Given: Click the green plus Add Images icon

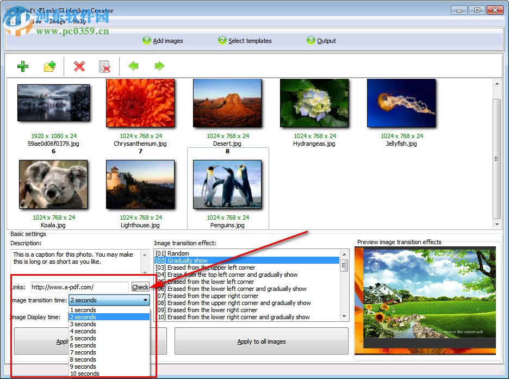Looking at the screenshot, I should pyautogui.click(x=23, y=66).
